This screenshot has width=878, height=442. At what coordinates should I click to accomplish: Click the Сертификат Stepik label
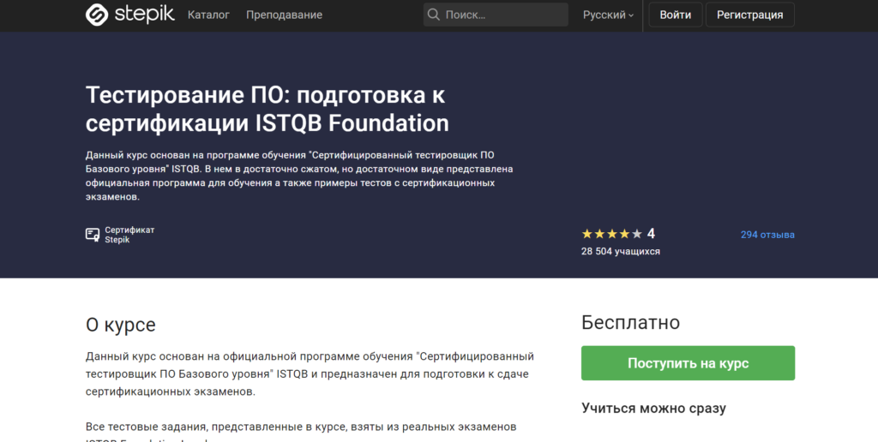[x=129, y=235]
